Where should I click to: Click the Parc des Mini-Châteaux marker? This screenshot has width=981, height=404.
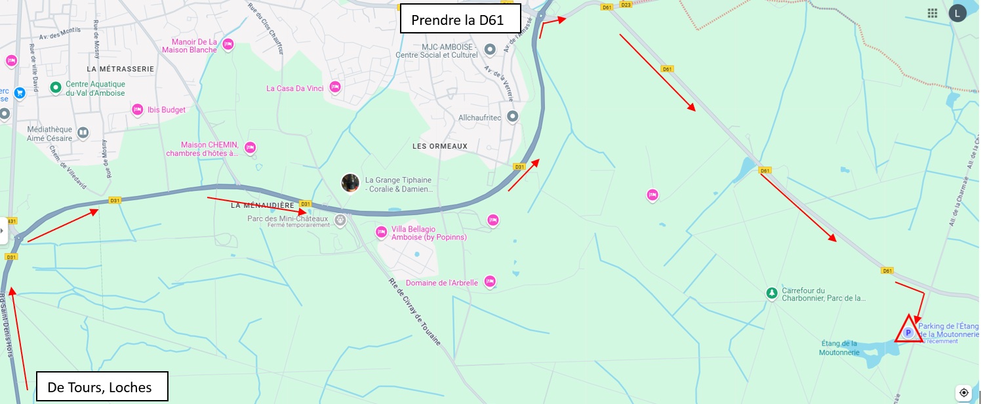point(340,220)
